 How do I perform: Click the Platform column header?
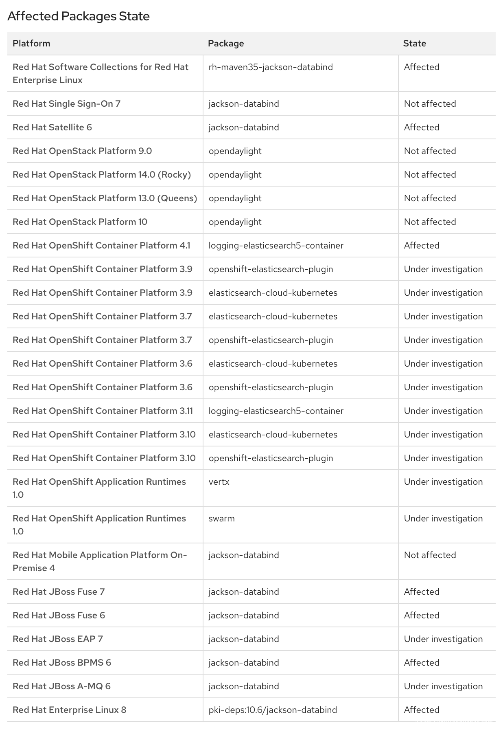(x=31, y=44)
